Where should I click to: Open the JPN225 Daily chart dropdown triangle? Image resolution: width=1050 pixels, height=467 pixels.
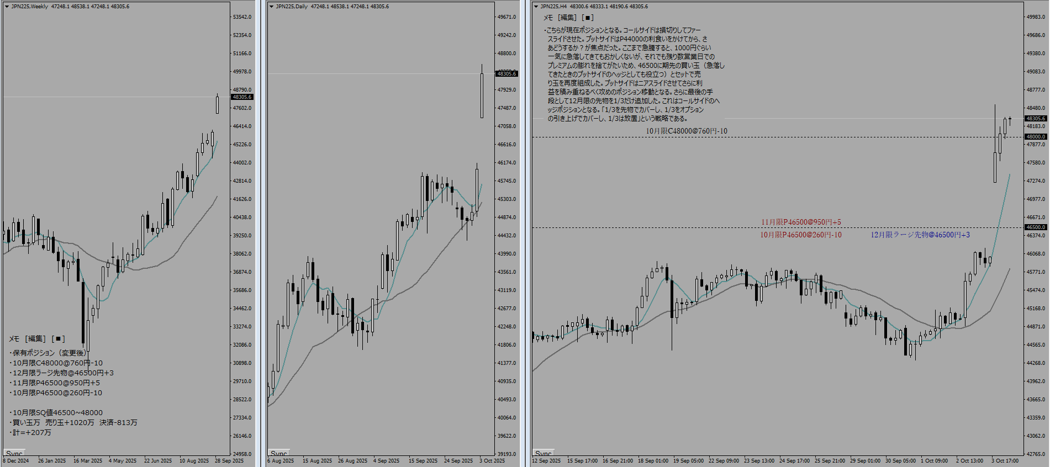[271, 7]
